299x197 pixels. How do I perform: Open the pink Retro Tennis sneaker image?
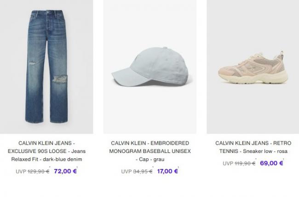click(x=253, y=67)
